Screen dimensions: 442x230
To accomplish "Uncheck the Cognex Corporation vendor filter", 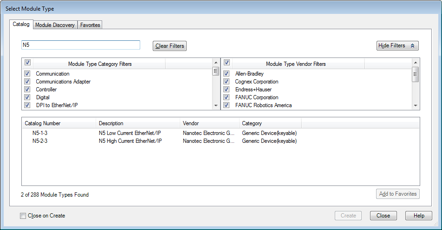I will coord(227,82).
